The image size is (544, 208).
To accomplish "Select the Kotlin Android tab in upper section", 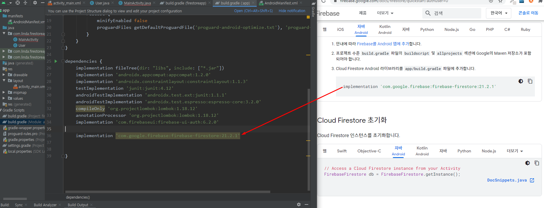I will (x=385, y=29).
